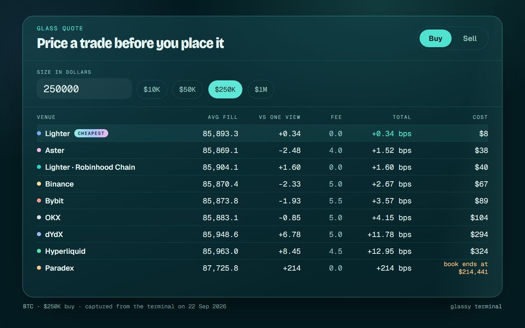Click the size in dollars input field

[84, 89]
